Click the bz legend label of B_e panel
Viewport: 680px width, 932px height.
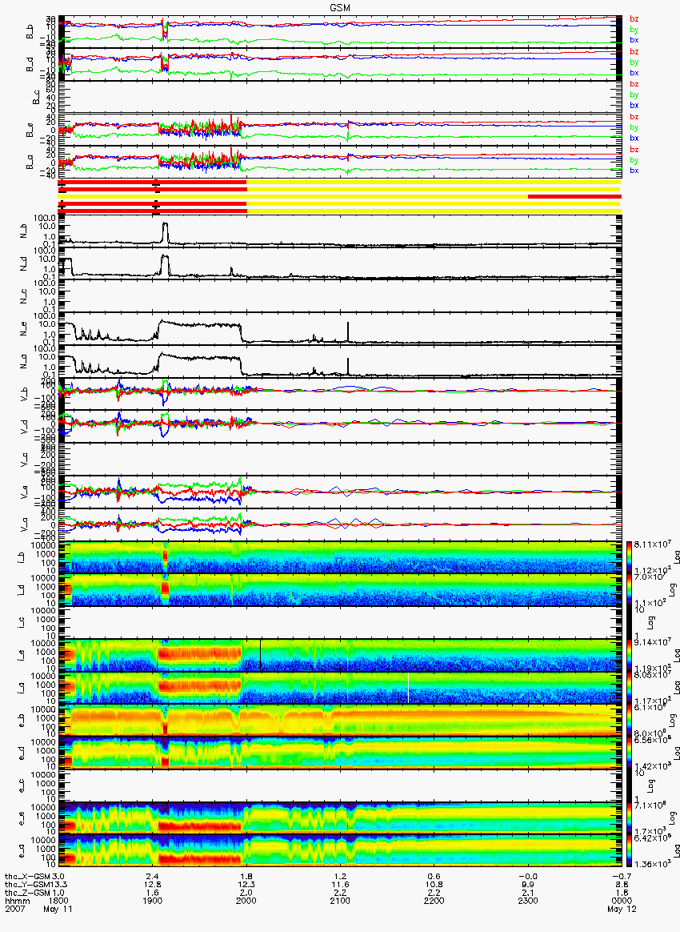click(634, 117)
